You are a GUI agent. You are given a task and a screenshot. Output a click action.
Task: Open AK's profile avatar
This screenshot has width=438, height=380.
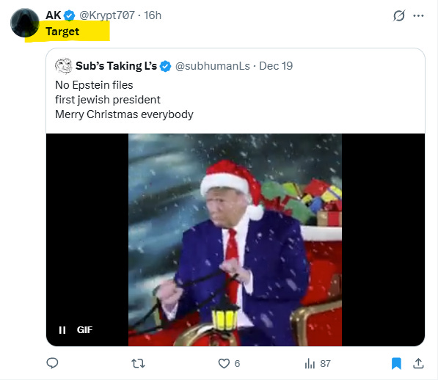[x=25, y=23]
